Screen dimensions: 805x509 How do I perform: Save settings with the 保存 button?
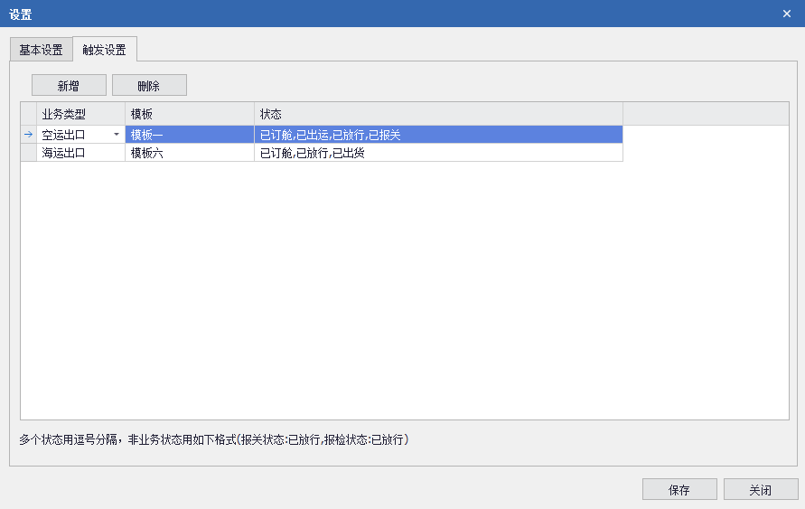click(x=679, y=490)
